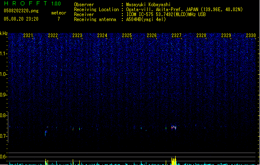Select the filename 0508202320.png
The height and width of the screenshot is (165, 260).
(21, 11)
